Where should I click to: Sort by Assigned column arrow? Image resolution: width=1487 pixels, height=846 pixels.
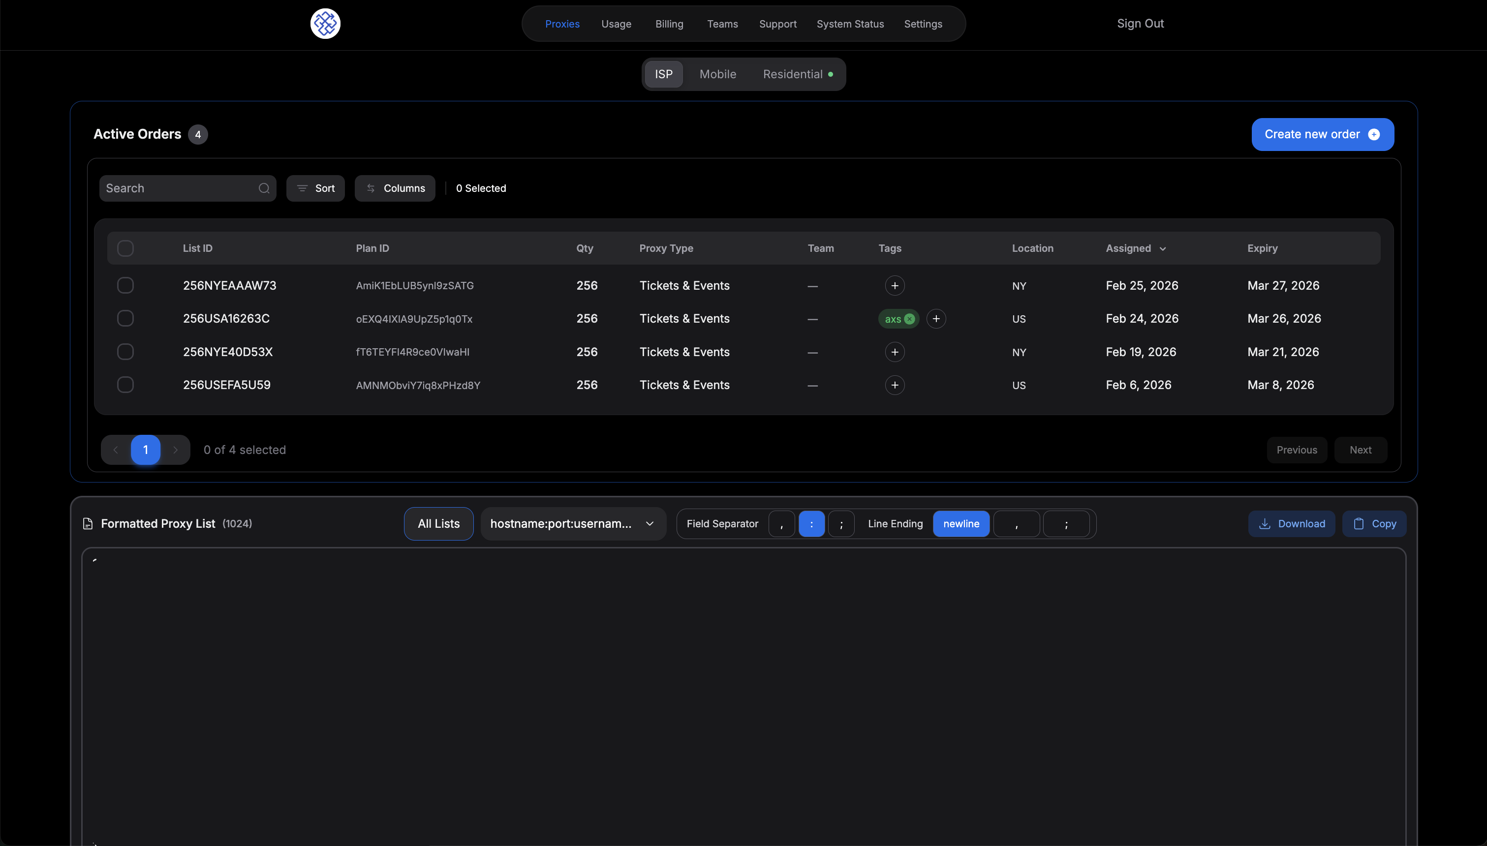click(1163, 249)
